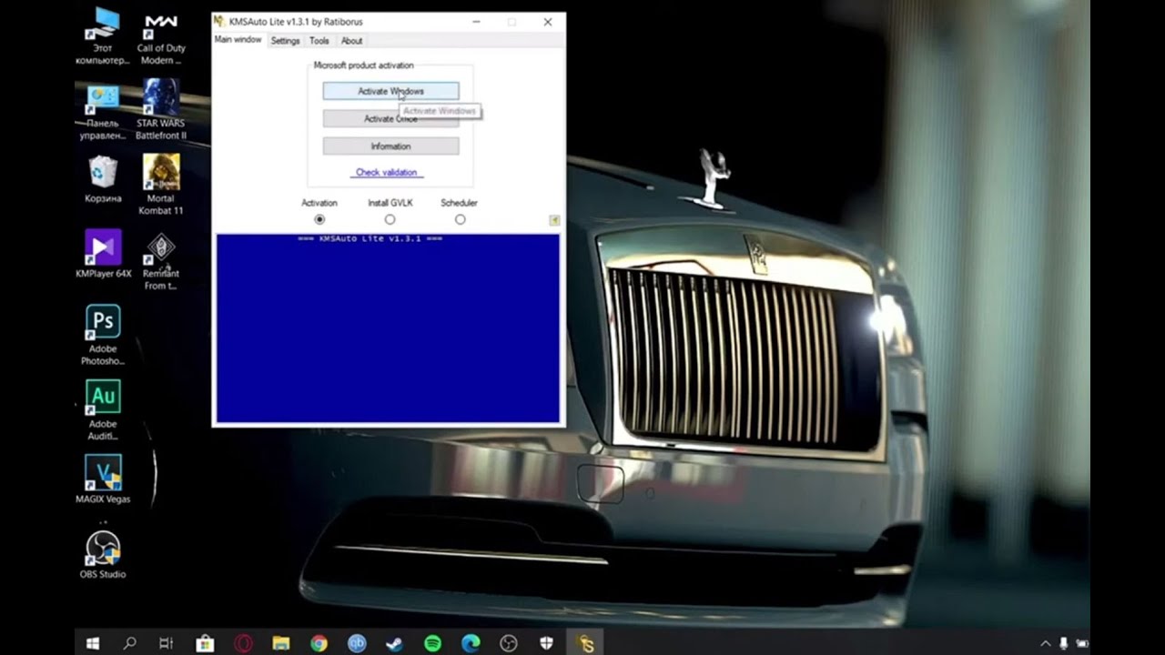The image size is (1165, 655).
Task: Open KMPlayer 64X desktop icon
Action: (x=103, y=254)
